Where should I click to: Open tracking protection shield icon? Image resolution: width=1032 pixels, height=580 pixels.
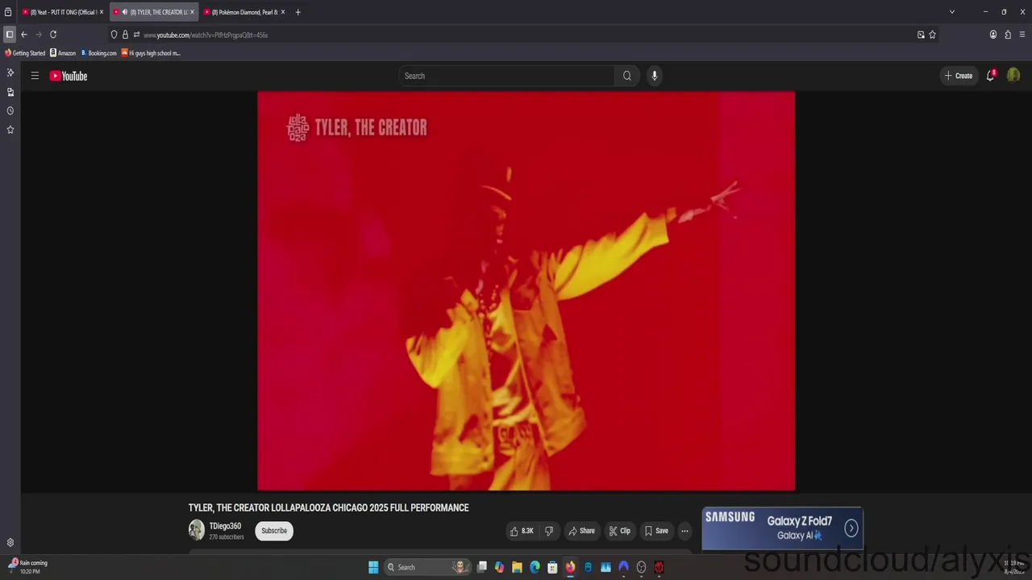[114, 35]
